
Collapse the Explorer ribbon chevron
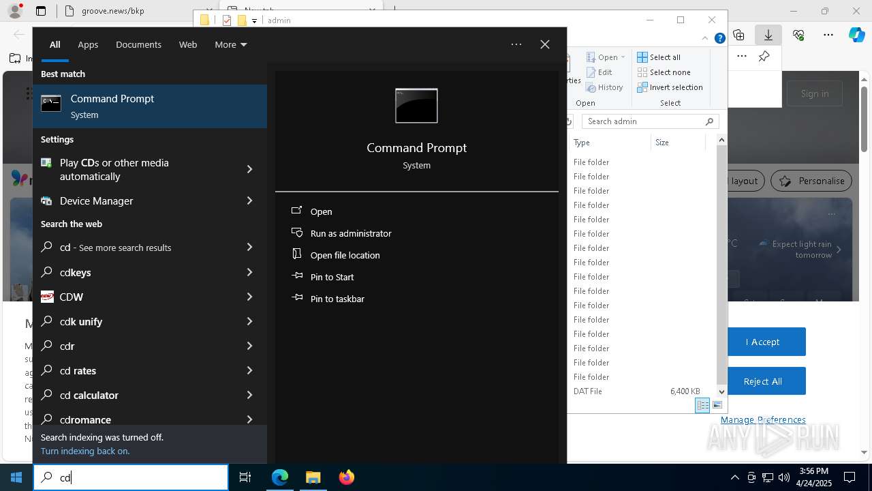(706, 39)
